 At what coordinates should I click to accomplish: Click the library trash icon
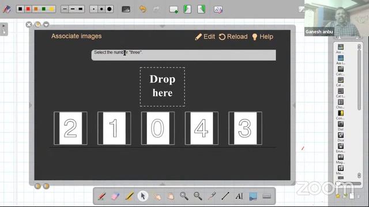point(359,196)
